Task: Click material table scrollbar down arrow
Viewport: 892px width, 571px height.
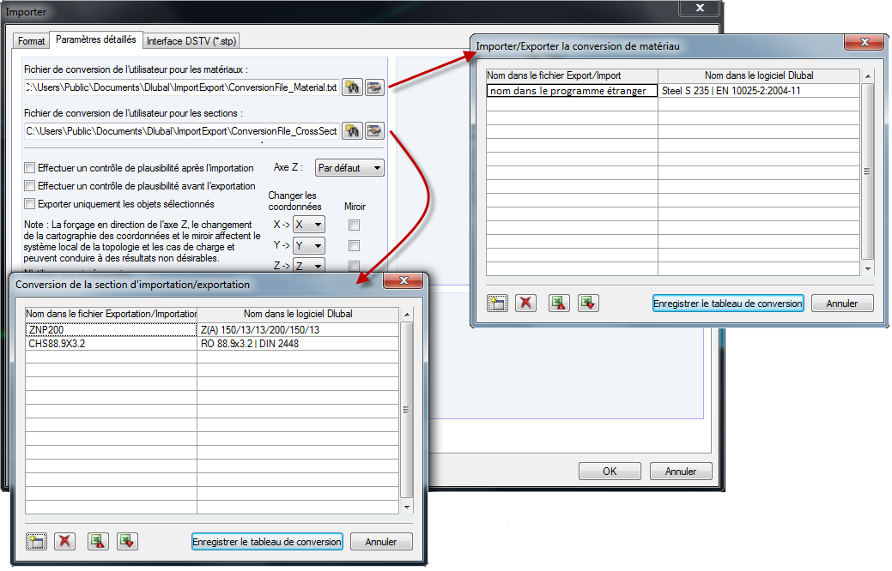Action: (868, 268)
